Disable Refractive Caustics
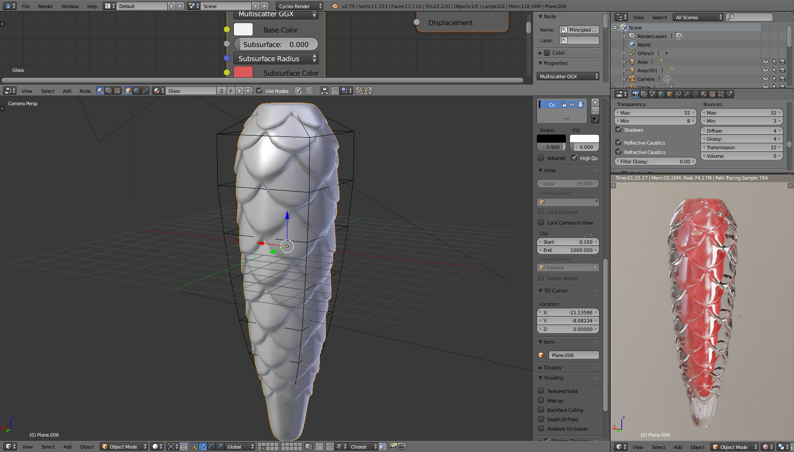 click(618, 152)
